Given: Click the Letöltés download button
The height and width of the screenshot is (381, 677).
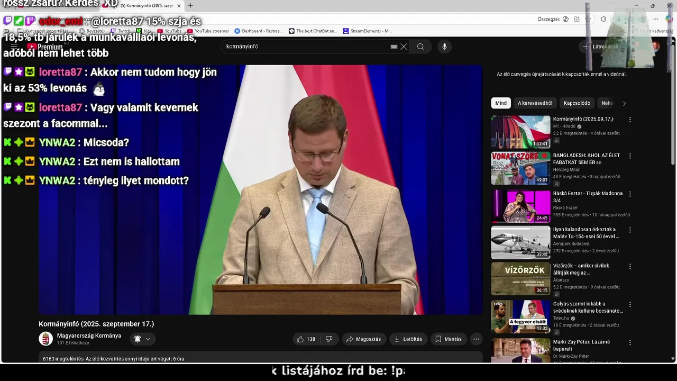Looking at the screenshot, I should [x=408, y=339].
